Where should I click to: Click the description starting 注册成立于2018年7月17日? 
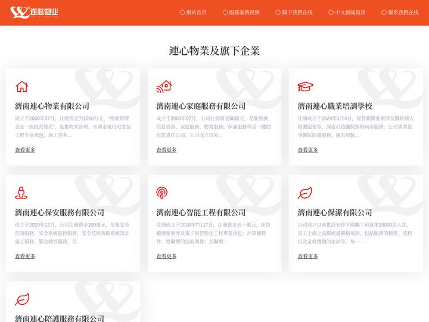pyautogui.click(x=213, y=233)
